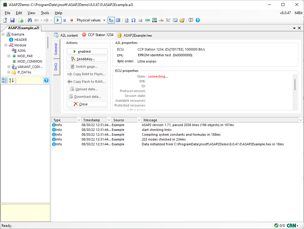
Task: Click the Download data... button
Action: pos(87,97)
